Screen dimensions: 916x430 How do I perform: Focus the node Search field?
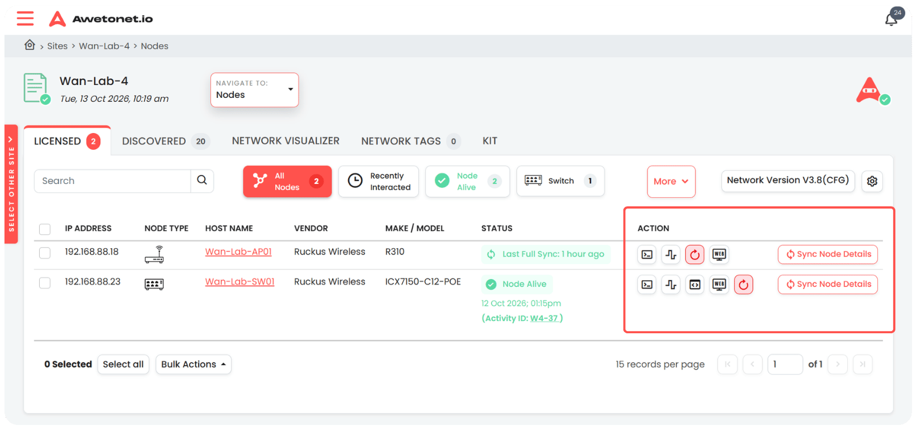click(x=112, y=181)
